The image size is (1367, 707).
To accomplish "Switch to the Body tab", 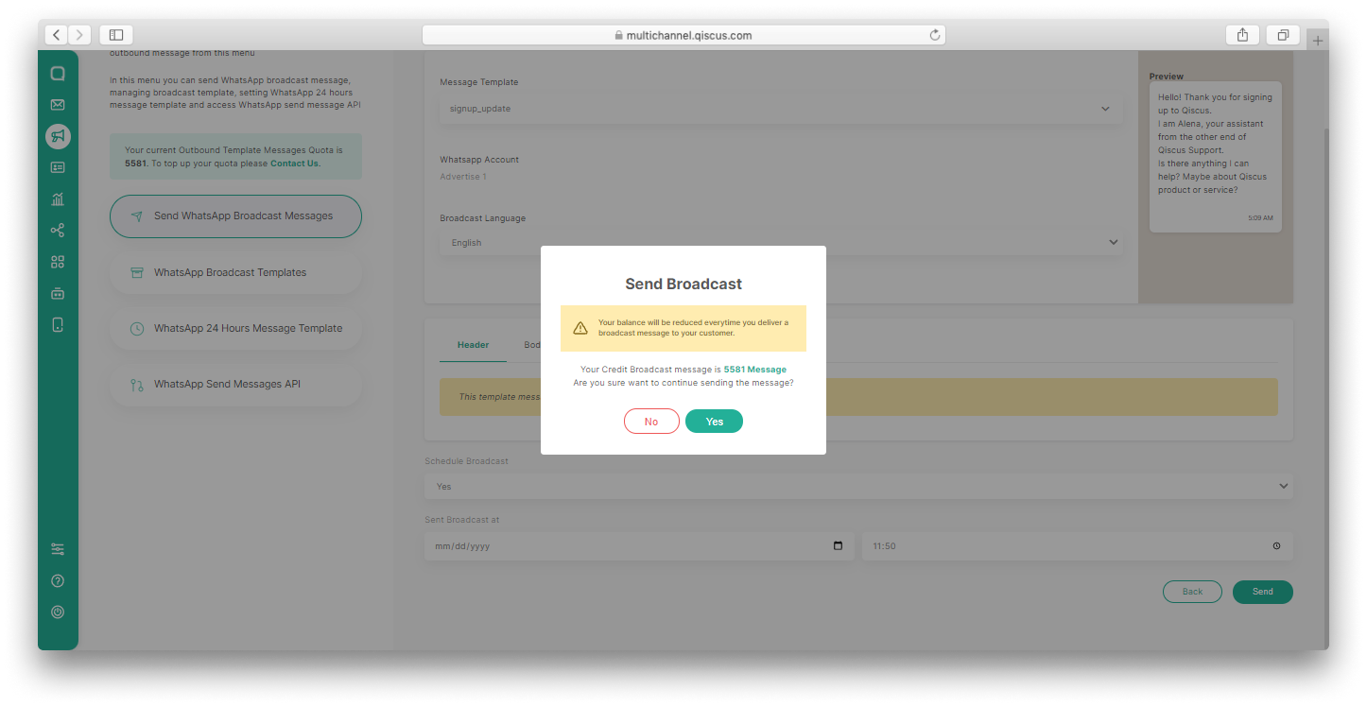I will click(x=533, y=344).
